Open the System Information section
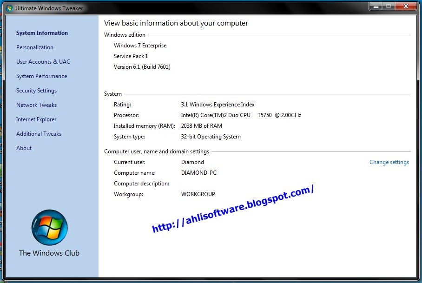422x283 pixels. 41,33
